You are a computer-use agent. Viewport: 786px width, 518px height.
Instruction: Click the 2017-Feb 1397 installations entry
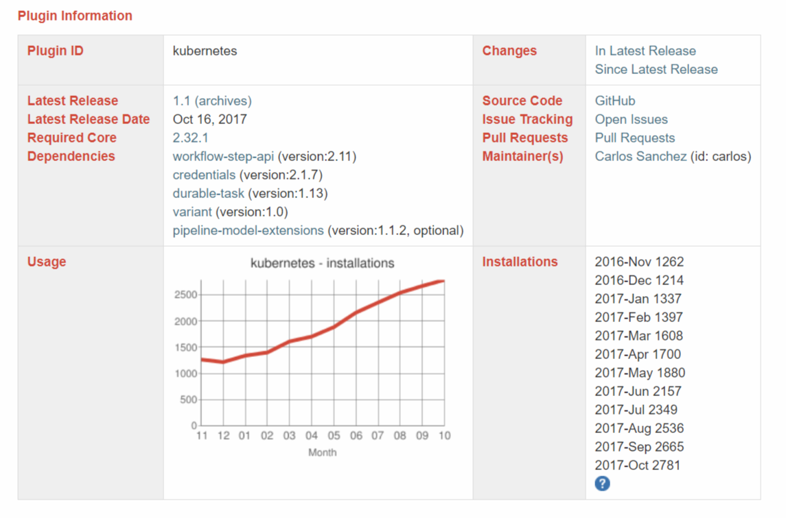tap(638, 317)
